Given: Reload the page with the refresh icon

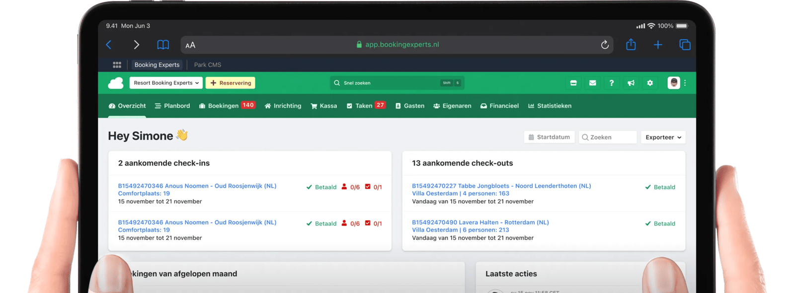Looking at the screenshot, I should (x=605, y=45).
